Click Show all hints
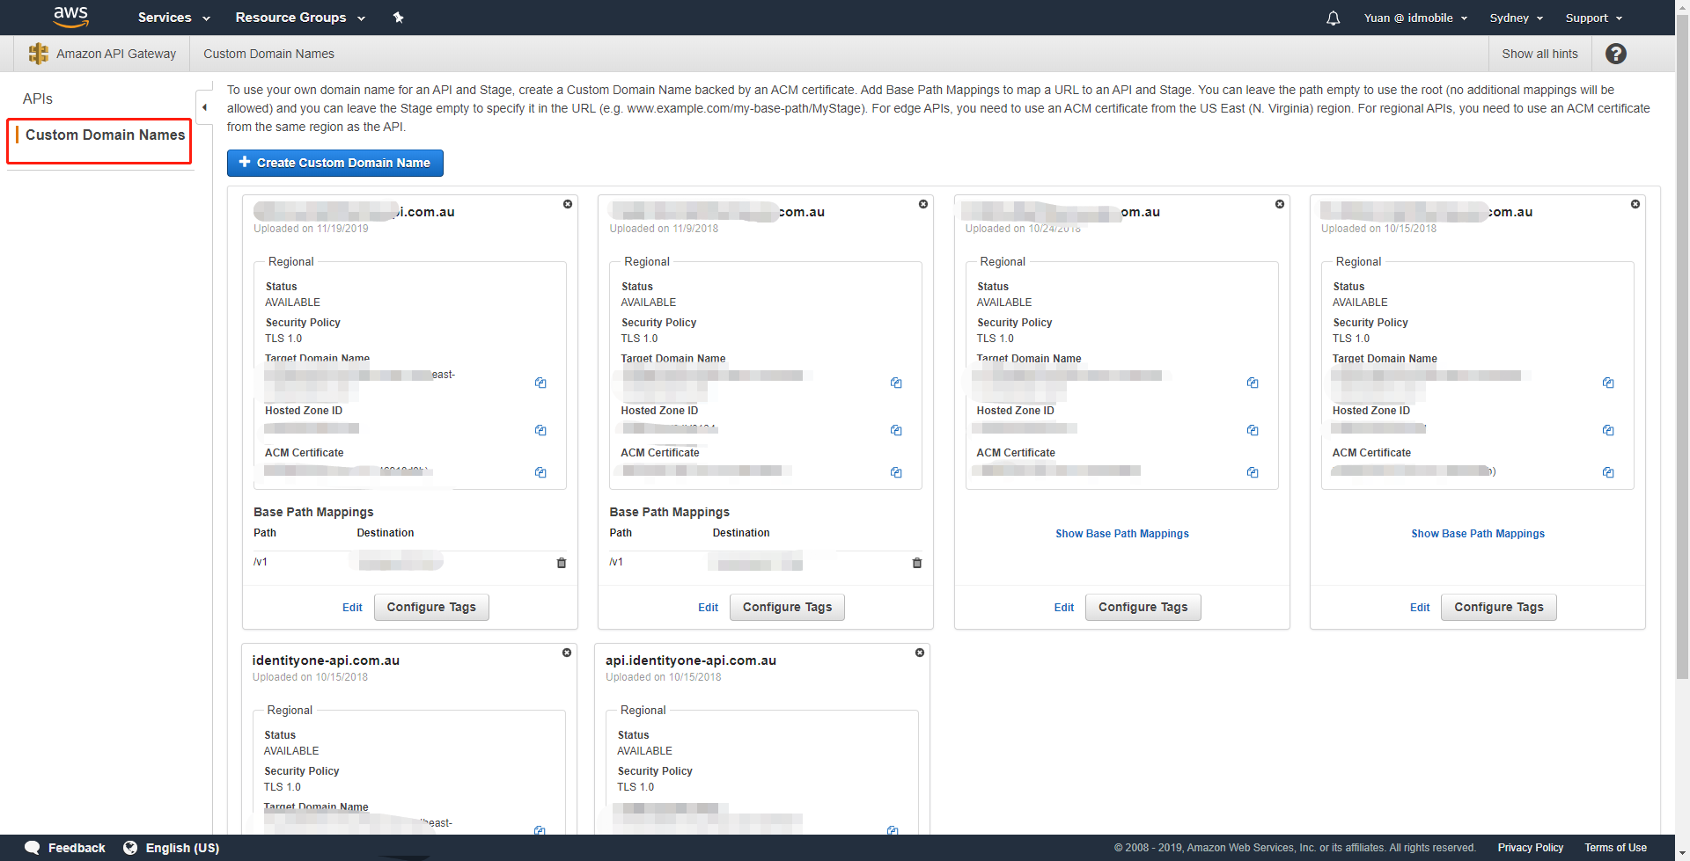Image resolution: width=1690 pixels, height=861 pixels. click(1539, 54)
